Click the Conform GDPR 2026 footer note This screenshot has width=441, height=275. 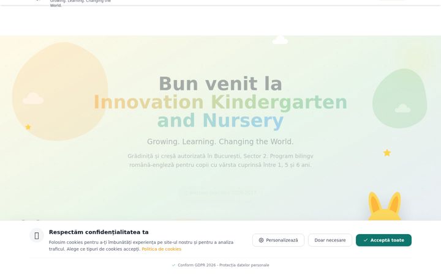click(221, 265)
